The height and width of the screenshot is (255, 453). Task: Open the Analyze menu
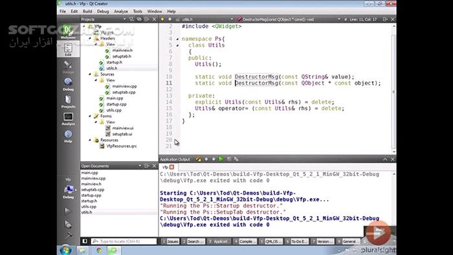121,11
